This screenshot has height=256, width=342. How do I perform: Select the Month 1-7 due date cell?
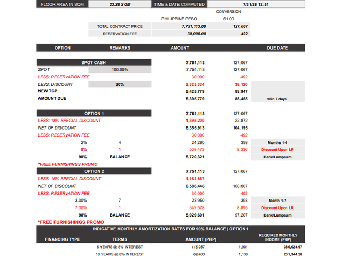tap(277, 201)
